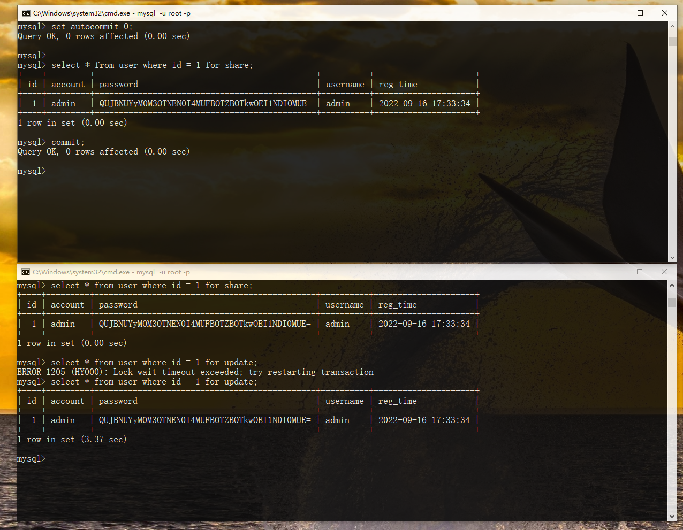Click the scroll down arrow in the bottom window

672,516
